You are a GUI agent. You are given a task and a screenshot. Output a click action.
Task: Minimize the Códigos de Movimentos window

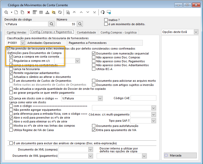(x=179, y=5)
